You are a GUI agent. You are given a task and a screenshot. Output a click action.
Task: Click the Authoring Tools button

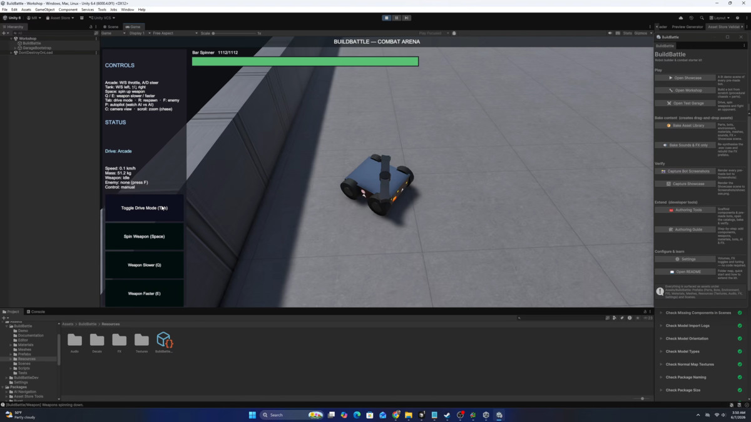pyautogui.click(x=685, y=210)
